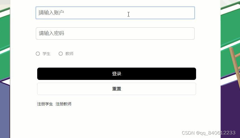
Task: Click the CSDN @qq_840612233 watermark text
Action: (208, 133)
